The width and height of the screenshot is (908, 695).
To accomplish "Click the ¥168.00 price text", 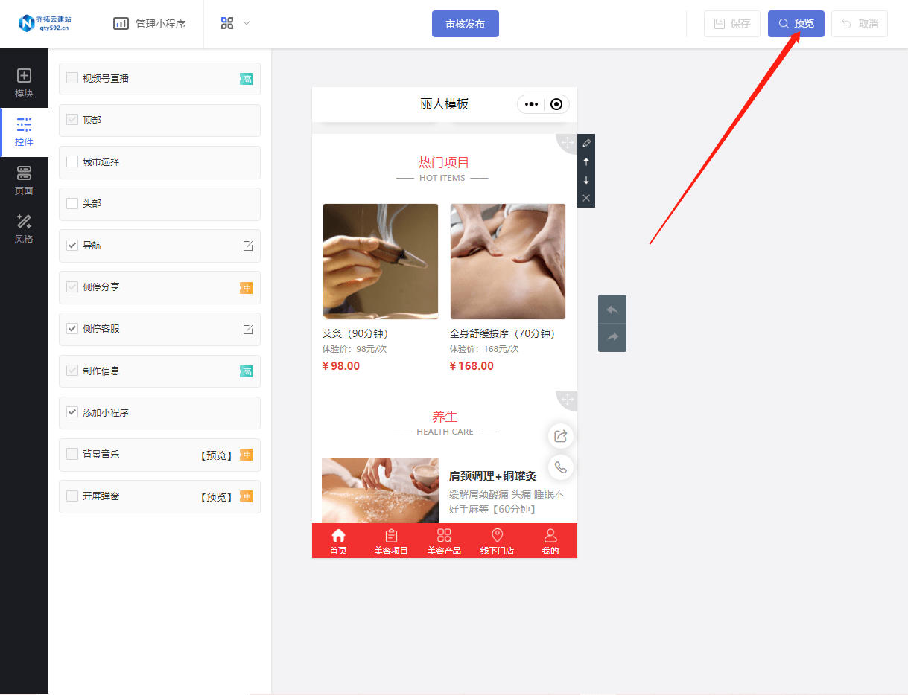I will click(x=472, y=366).
